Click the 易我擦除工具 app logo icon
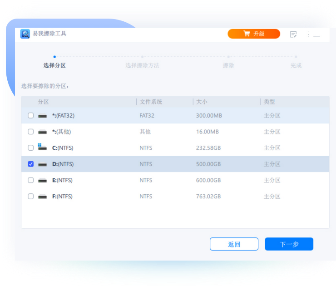 pos(25,34)
